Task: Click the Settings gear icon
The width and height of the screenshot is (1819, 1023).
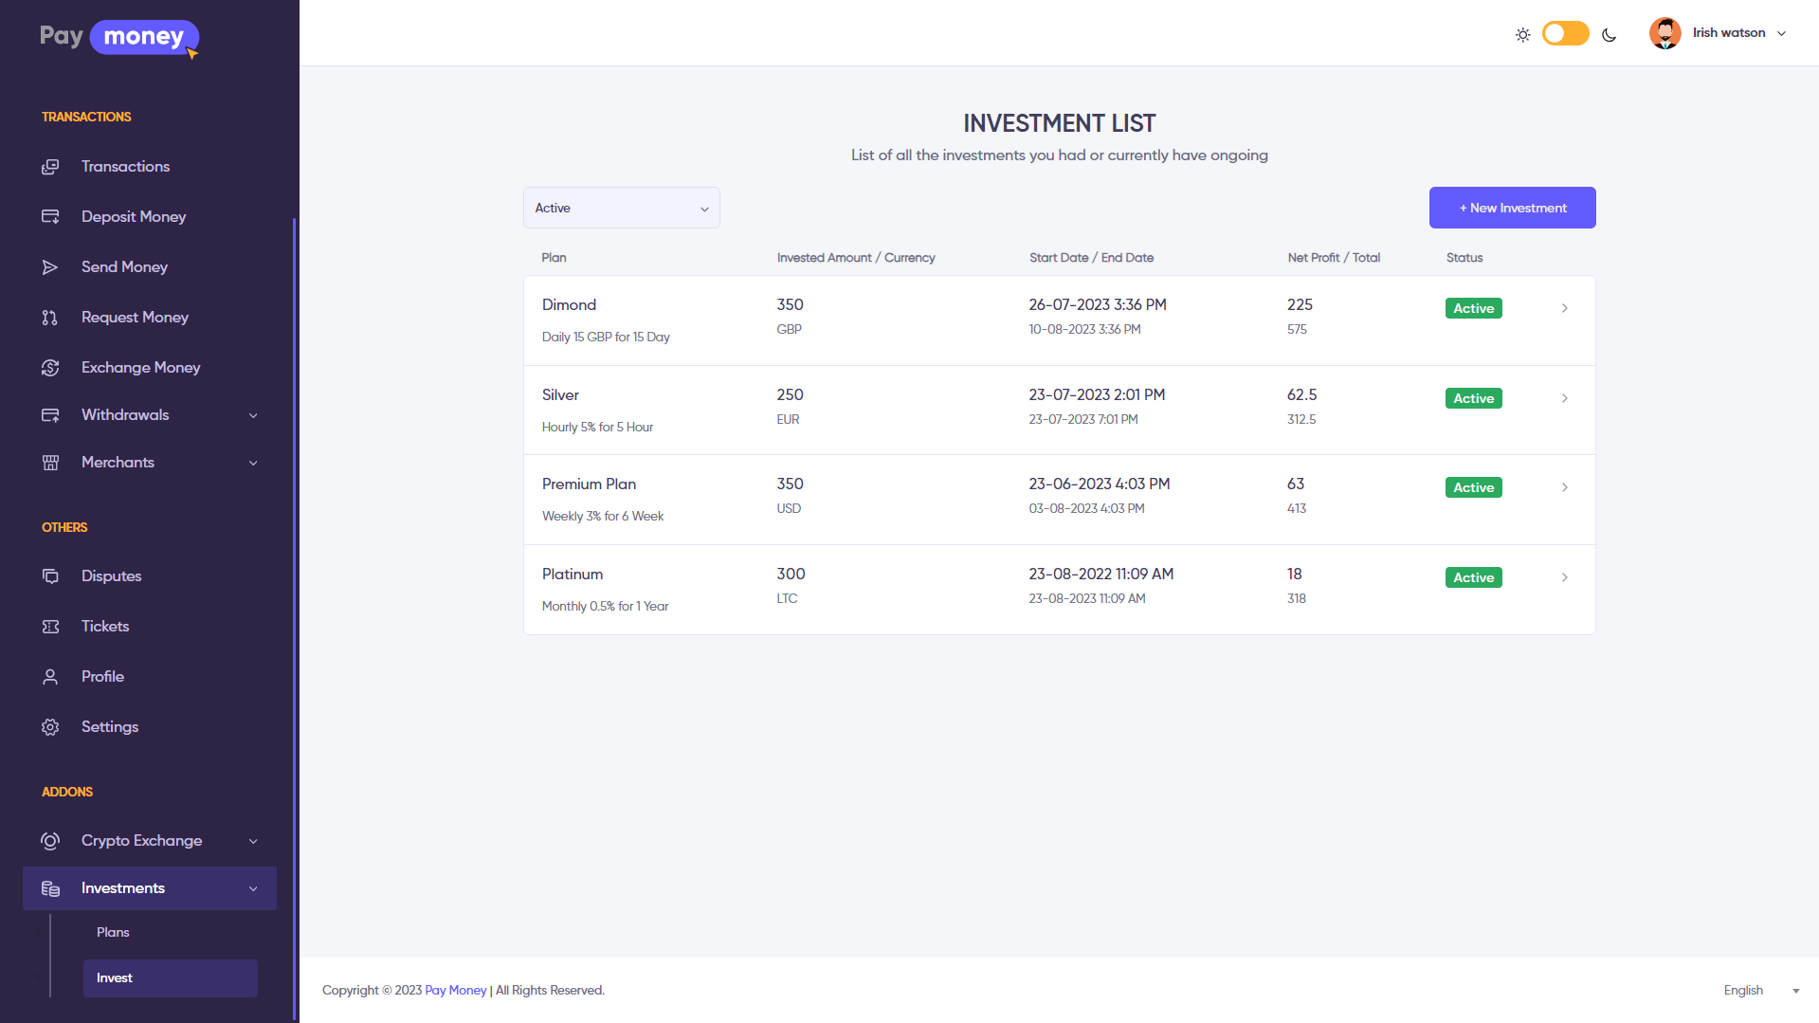Action: click(x=50, y=727)
